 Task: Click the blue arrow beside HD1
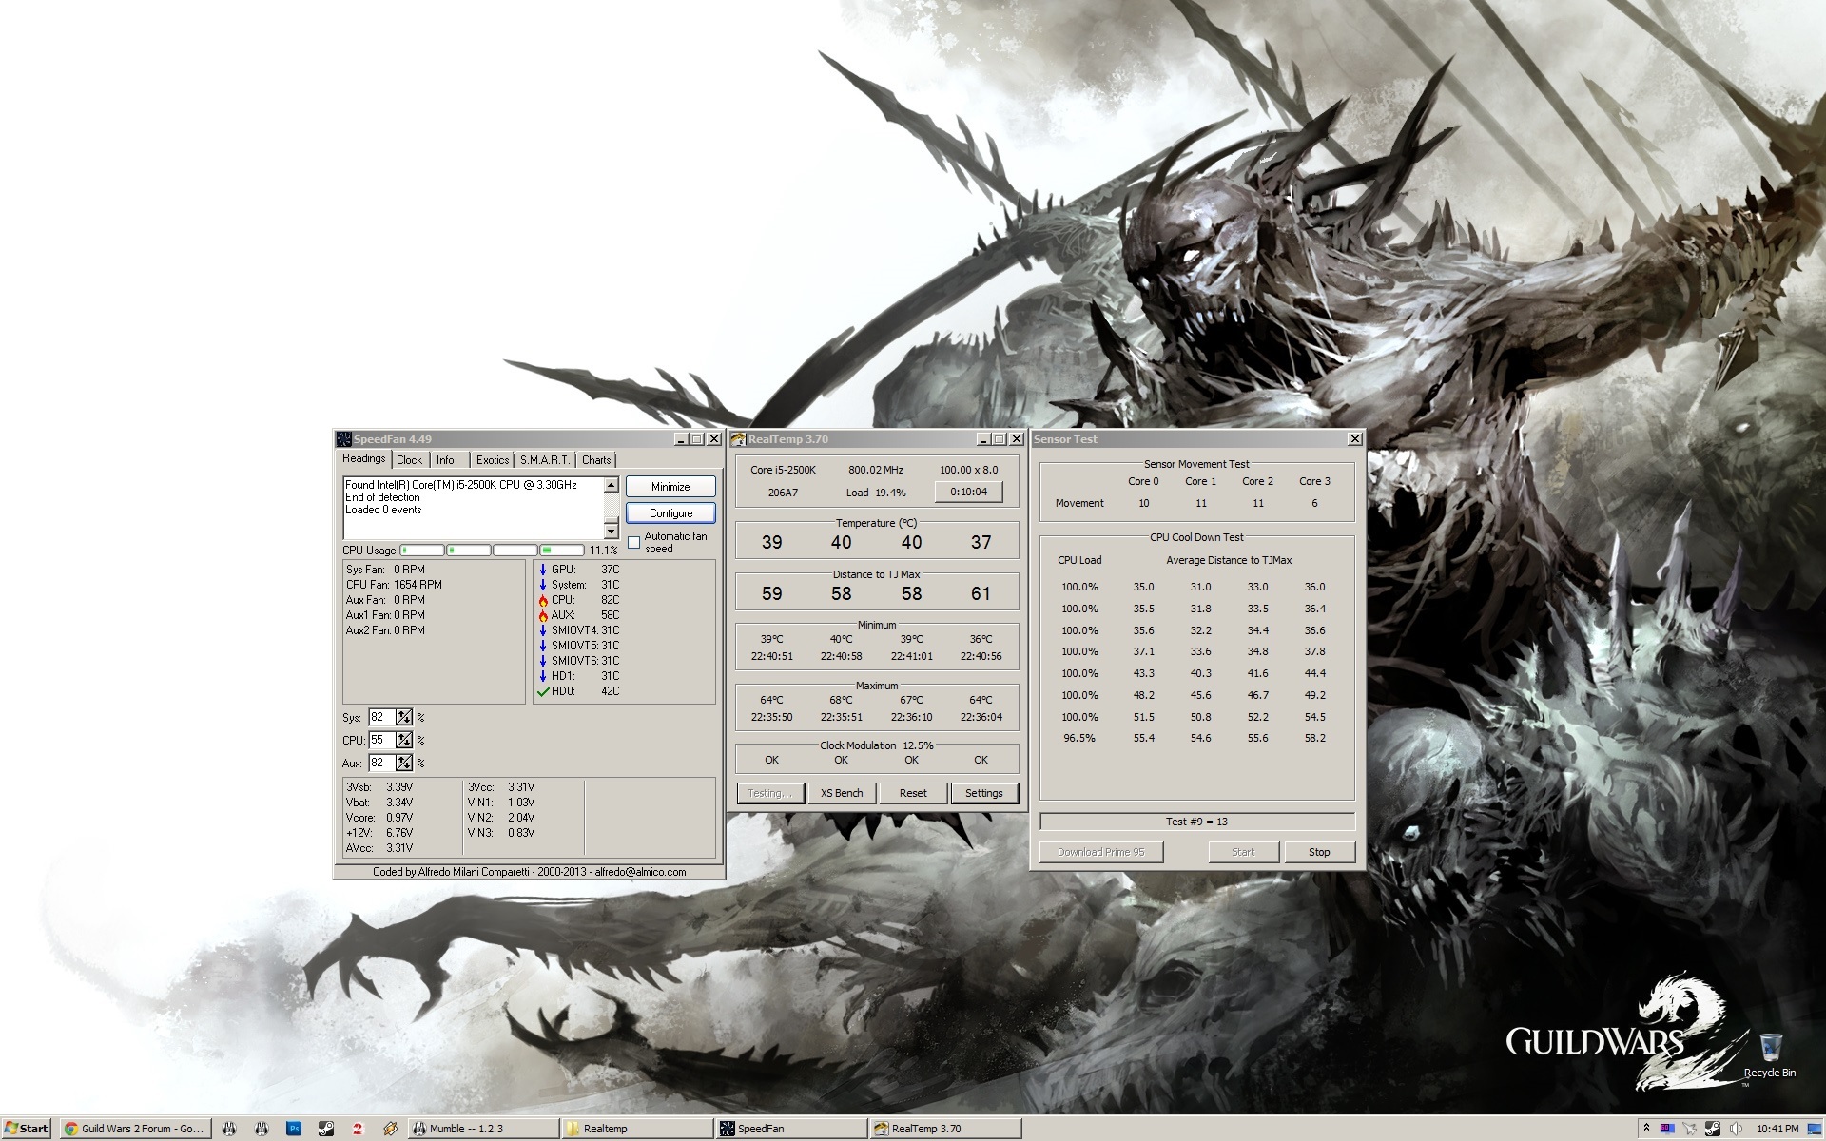pos(543,676)
